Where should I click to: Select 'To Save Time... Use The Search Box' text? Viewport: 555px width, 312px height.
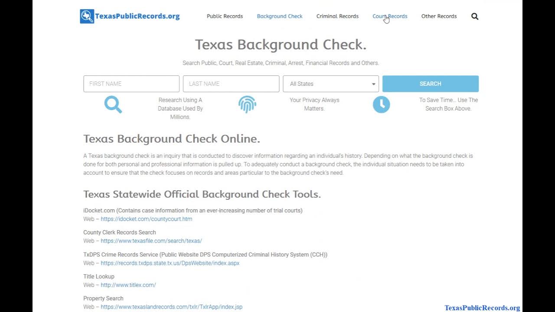tap(448, 104)
